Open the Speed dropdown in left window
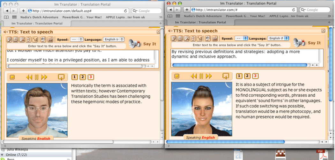The height and width of the screenshot is (160, 335). point(77,39)
